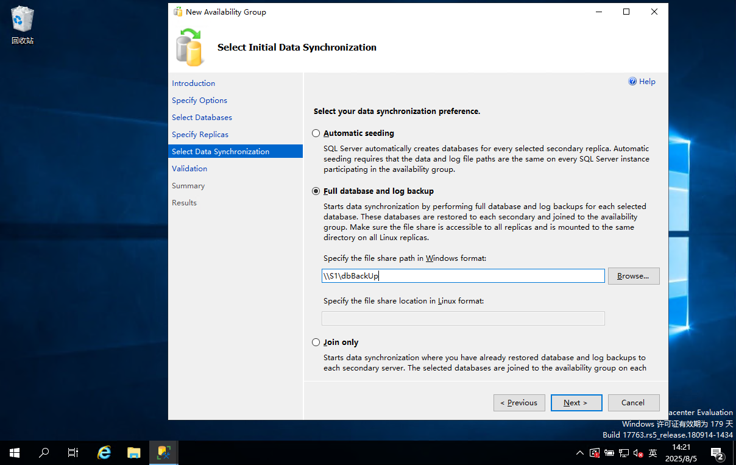
Task: Click the Windows file share path field
Action: [x=463, y=276]
